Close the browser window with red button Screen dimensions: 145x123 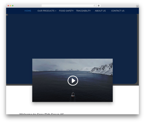[x=8, y=6]
